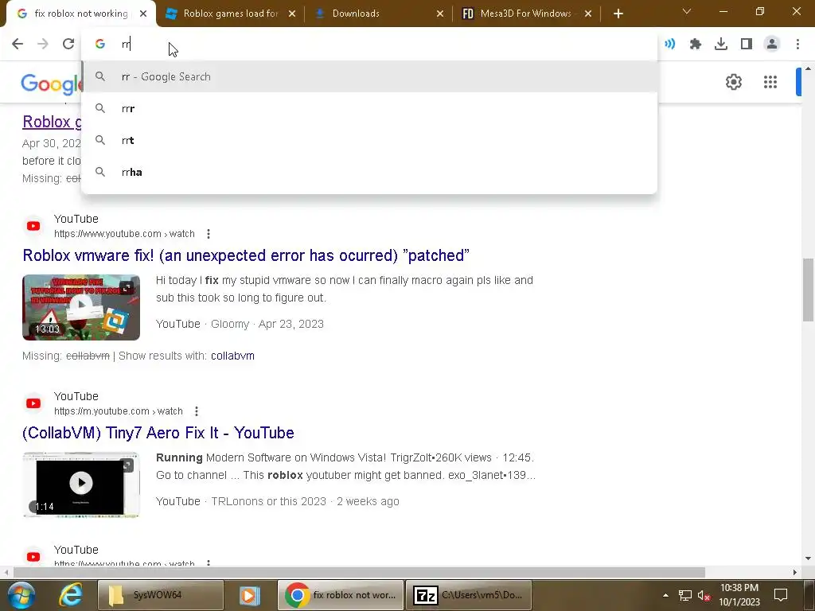The width and height of the screenshot is (815, 611).
Task: Open Chrome downloads tray icon
Action: click(x=721, y=45)
